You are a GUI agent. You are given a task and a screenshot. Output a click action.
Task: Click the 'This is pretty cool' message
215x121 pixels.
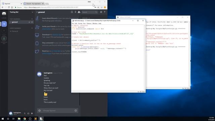click(x=50, y=102)
